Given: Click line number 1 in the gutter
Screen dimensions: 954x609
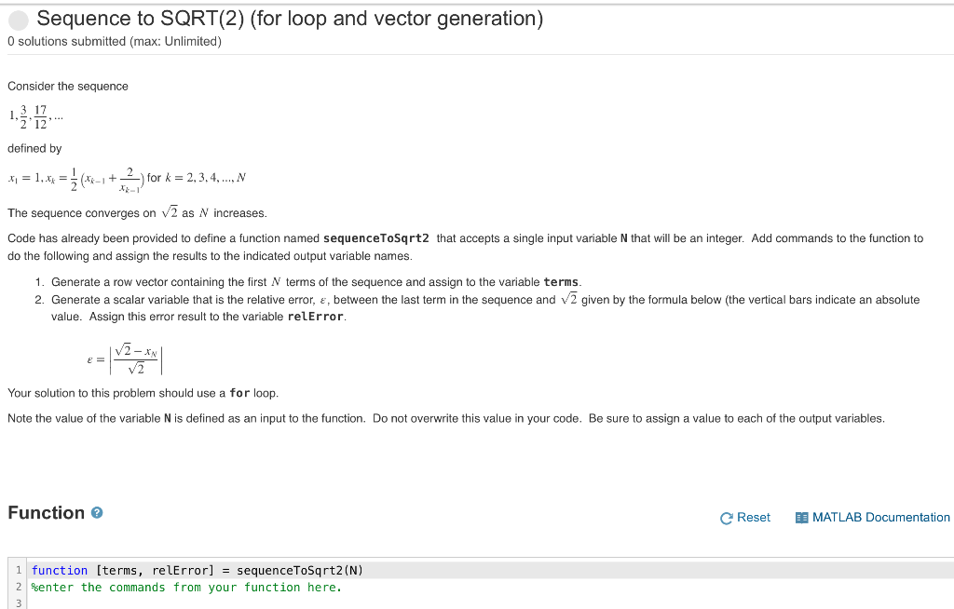Looking at the screenshot, I should [x=18, y=570].
